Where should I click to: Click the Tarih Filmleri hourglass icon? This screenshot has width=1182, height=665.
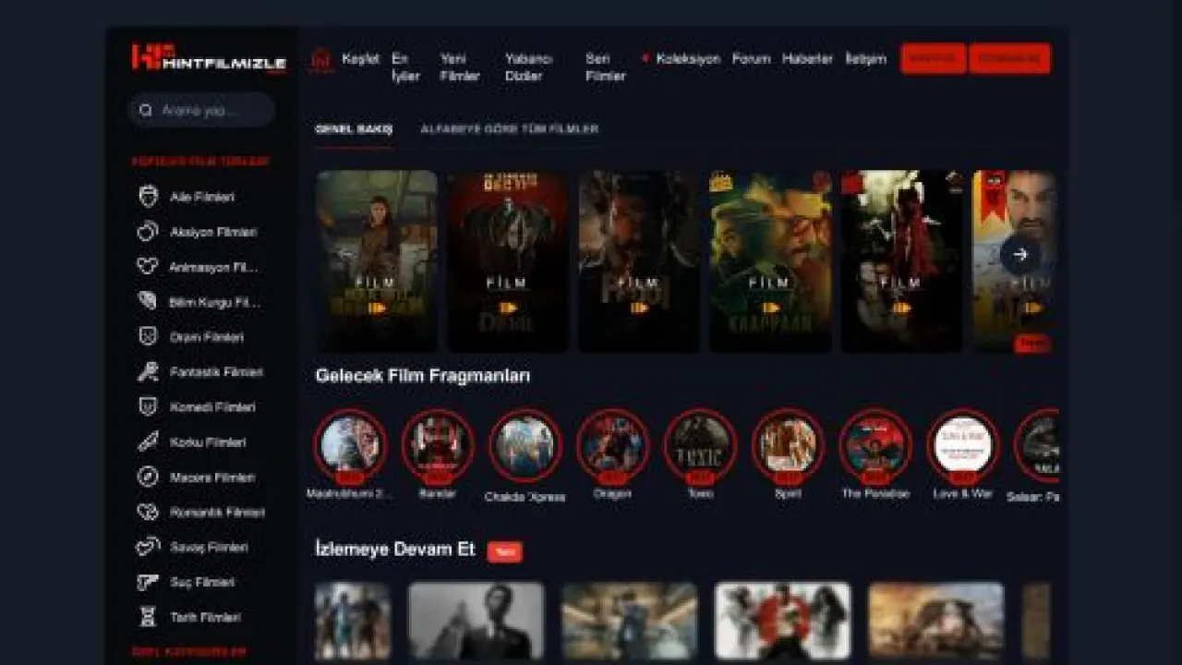(148, 617)
